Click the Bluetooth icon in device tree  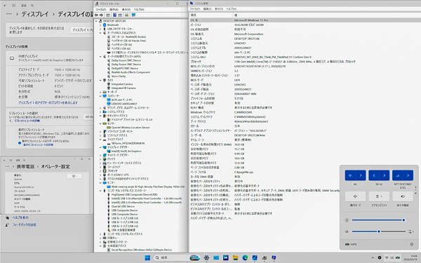(105, 25)
